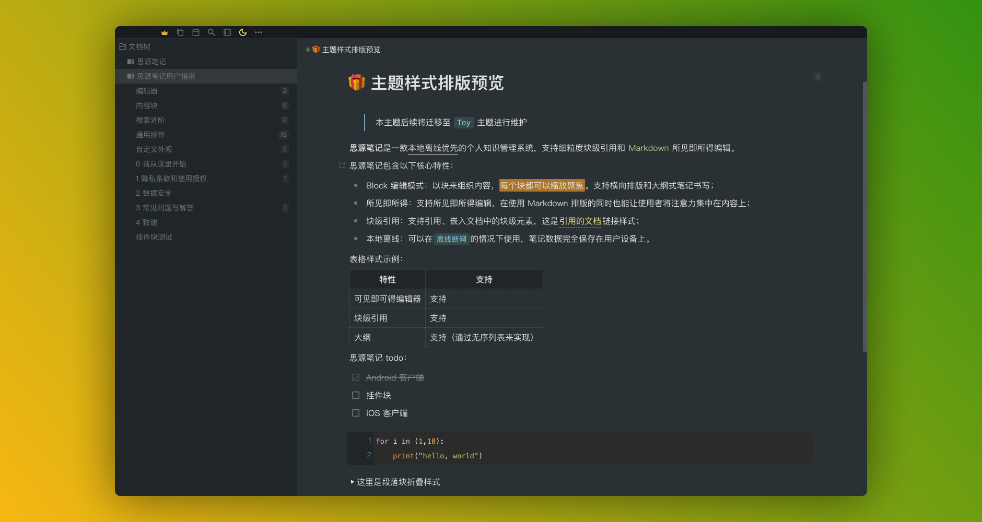Click code line print("hello, world")
982x522 pixels.
pos(437,456)
